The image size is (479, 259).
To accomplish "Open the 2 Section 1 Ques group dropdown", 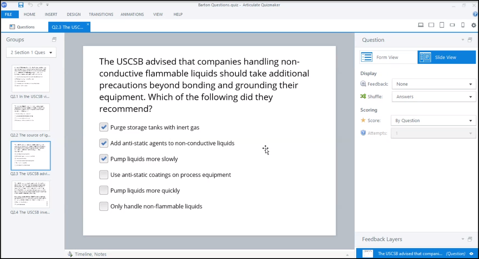I will pyautogui.click(x=31, y=52).
